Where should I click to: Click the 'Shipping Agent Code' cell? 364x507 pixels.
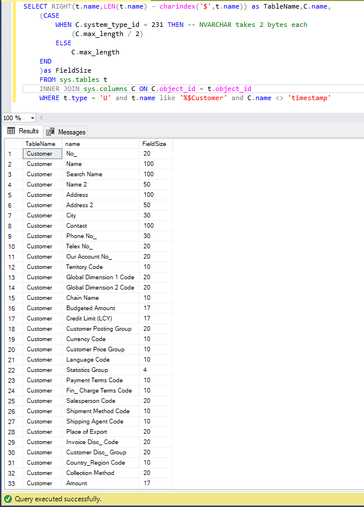coord(101,422)
